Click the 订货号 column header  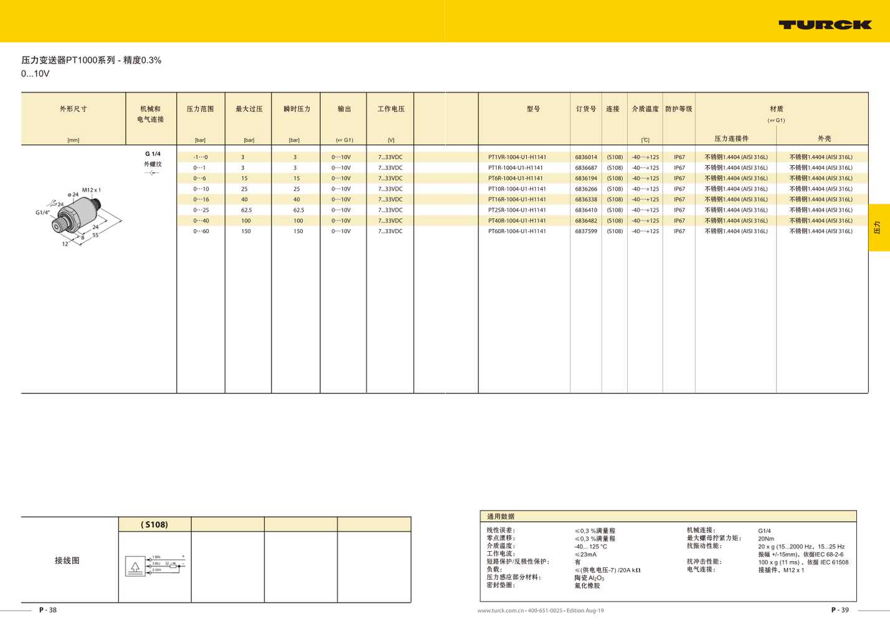pos(586,109)
